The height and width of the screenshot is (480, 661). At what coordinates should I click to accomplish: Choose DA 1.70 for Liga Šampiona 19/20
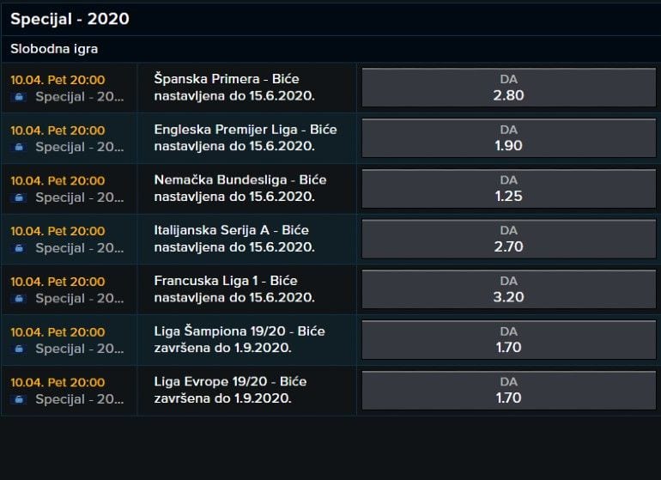pyautogui.click(x=508, y=339)
